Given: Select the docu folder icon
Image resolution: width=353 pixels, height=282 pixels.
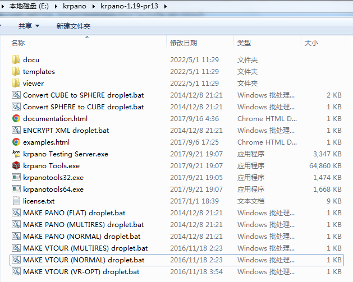Looking at the screenshot, I should tap(16, 60).
